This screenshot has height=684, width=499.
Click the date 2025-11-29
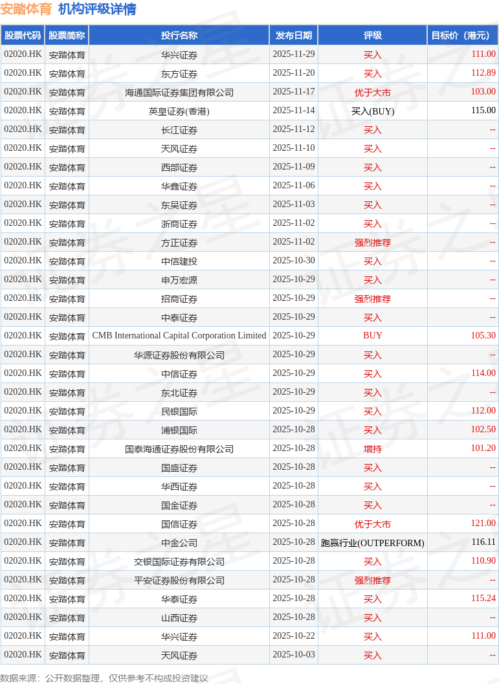294,54
